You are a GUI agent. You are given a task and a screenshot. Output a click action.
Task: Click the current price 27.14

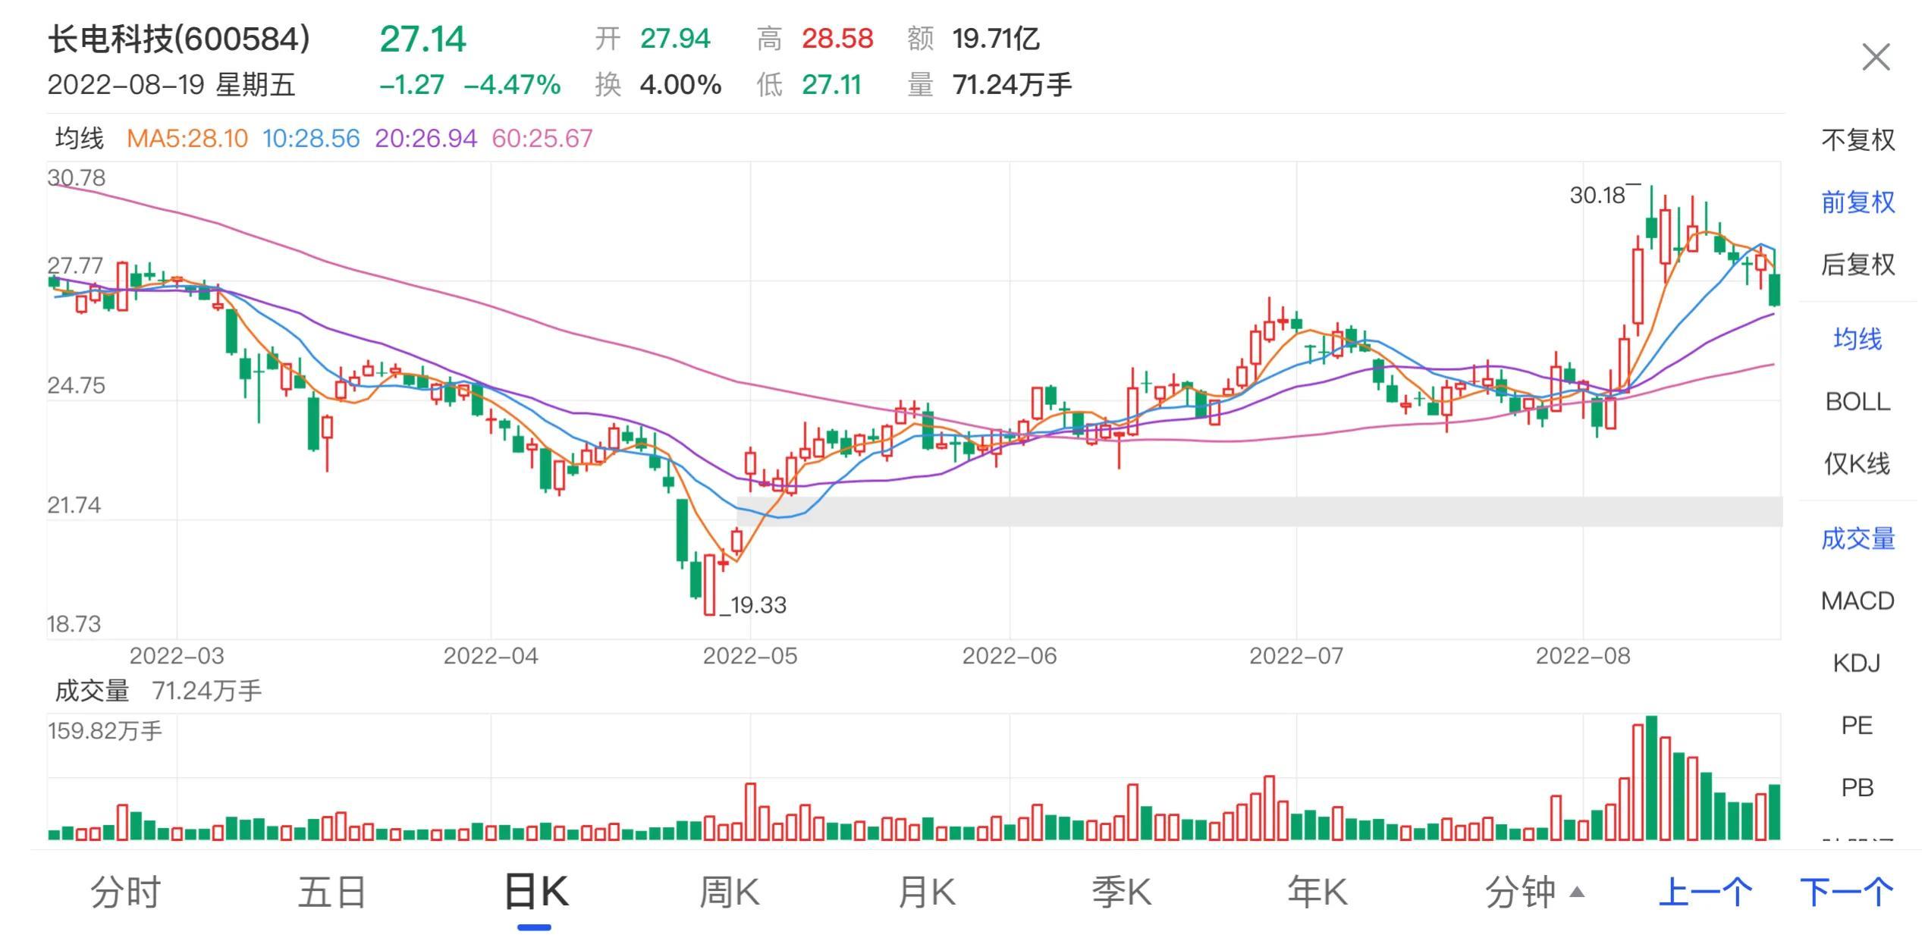coord(422,39)
